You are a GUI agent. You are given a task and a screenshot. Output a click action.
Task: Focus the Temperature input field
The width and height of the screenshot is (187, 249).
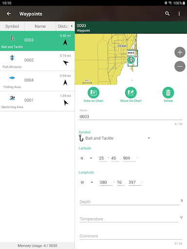[129, 219]
